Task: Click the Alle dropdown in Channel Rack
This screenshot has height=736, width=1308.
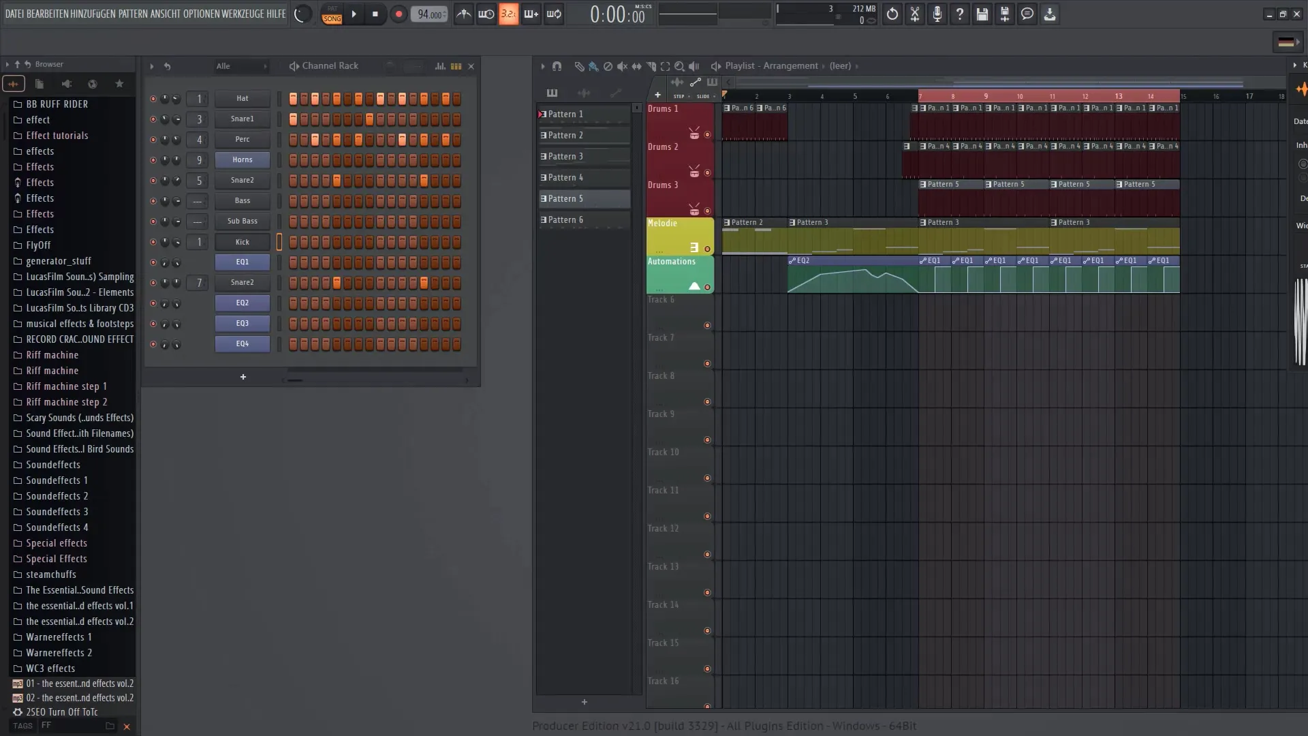Action: point(223,65)
